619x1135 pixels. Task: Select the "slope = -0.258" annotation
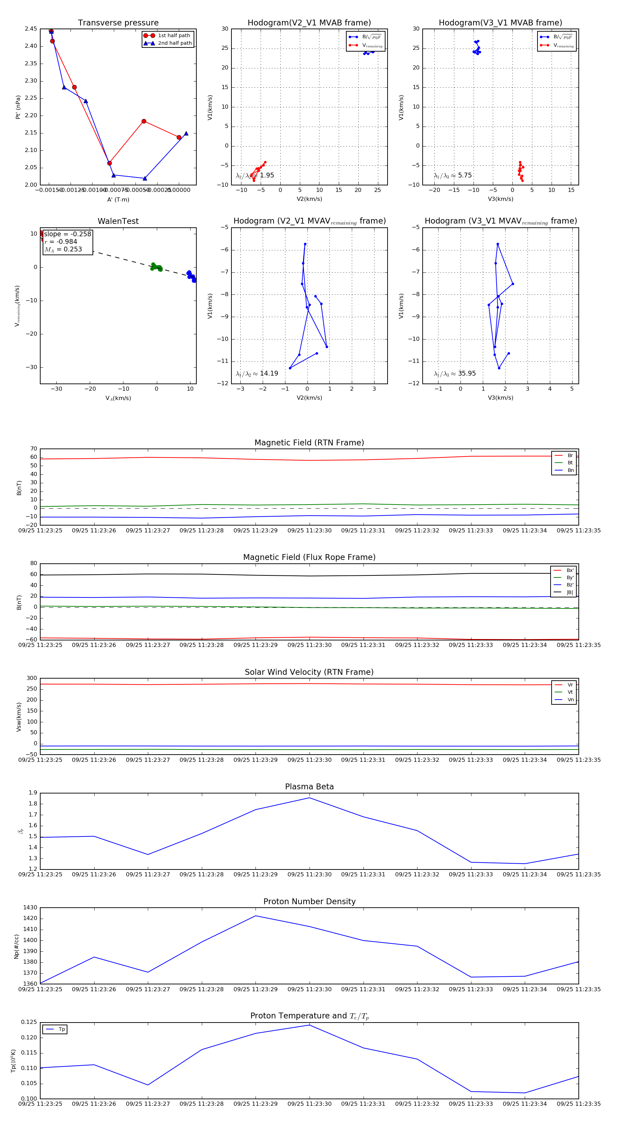(67, 234)
